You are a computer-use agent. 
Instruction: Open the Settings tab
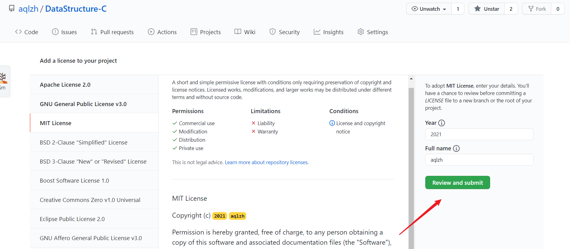[x=373, y=32]
